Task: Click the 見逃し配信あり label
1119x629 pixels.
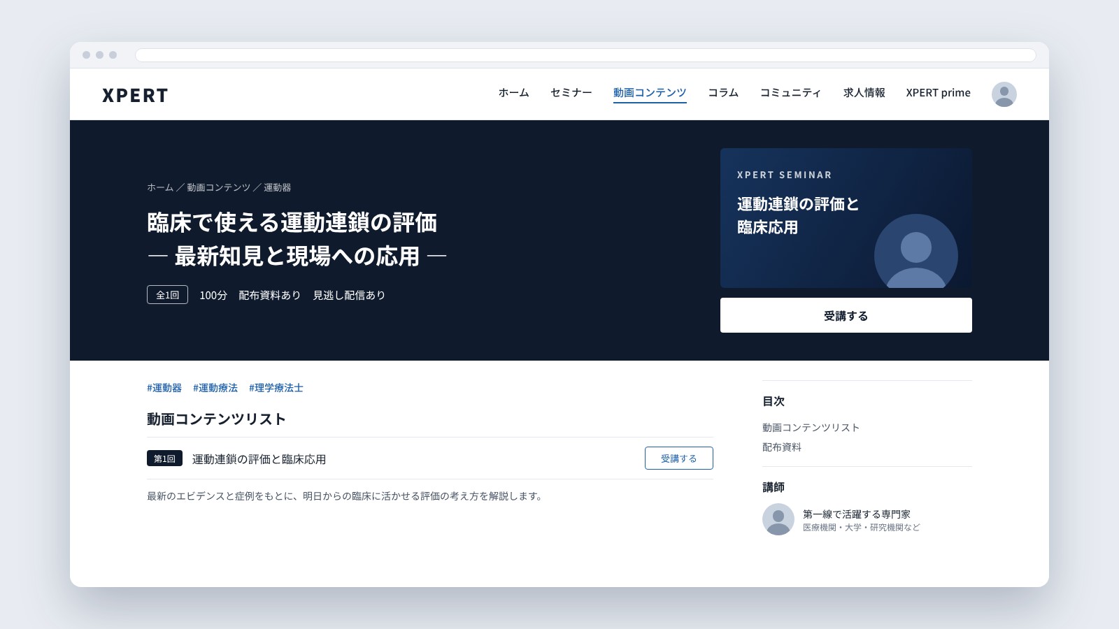Action: point(349,295)
